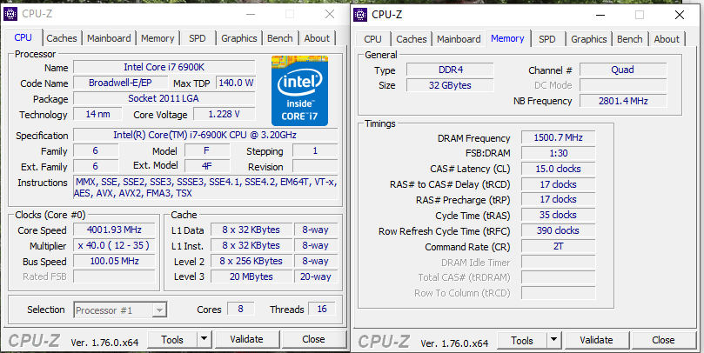Open the About tab in the left window
The width and height of the screenshot is (704, 353).
point(317,38)
